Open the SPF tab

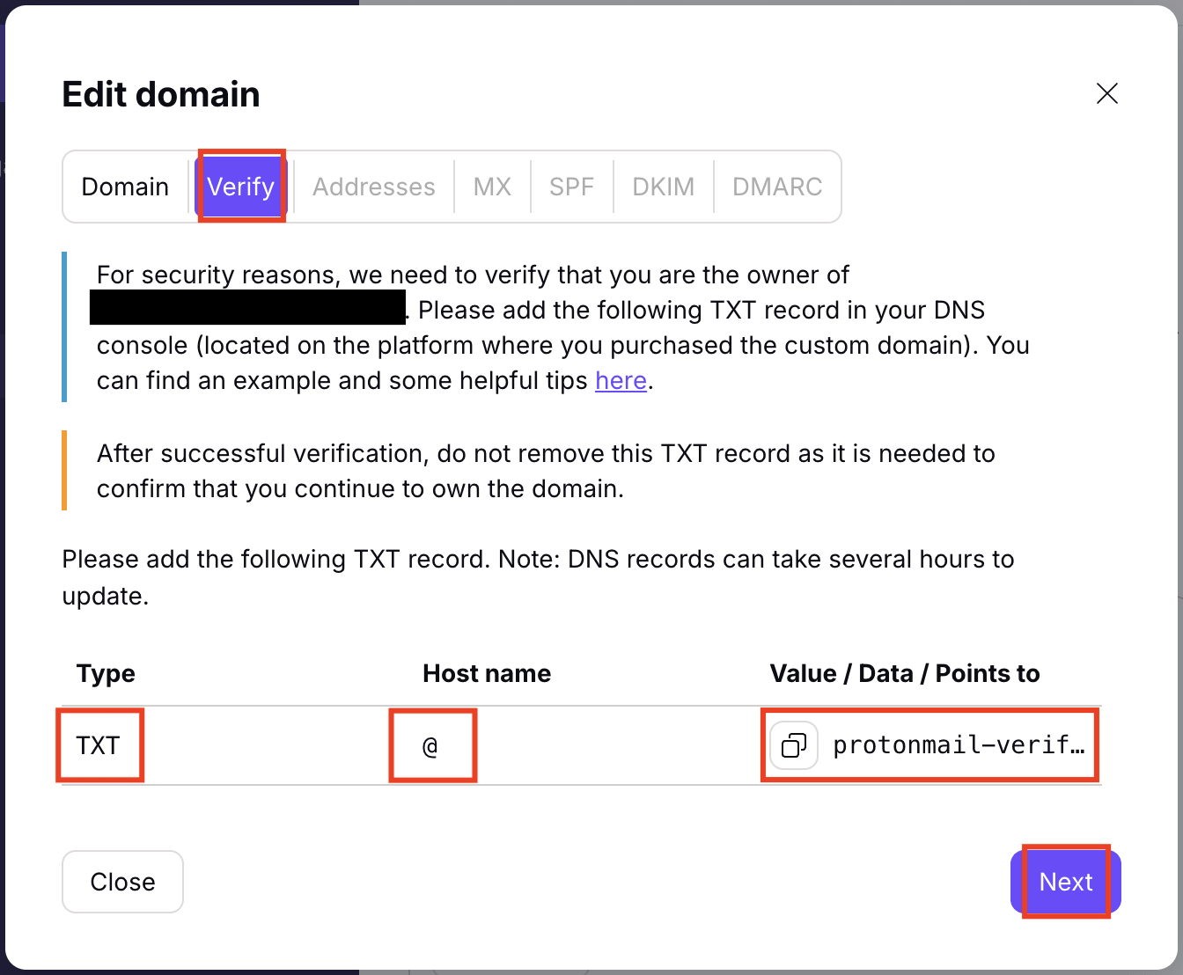point(571,186)
